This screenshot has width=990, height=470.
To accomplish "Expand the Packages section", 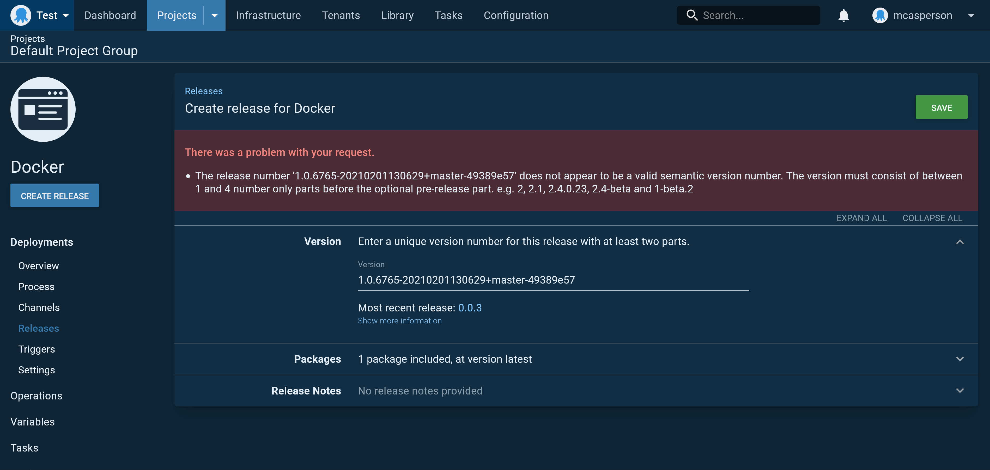I will (960, 359).
